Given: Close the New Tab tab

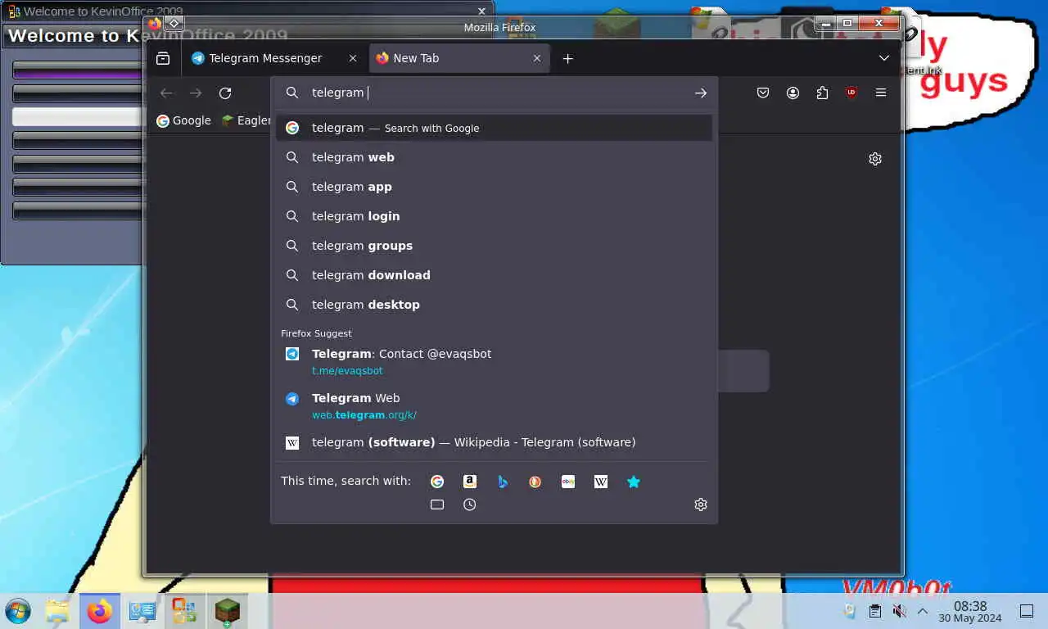Looking at the screenshot, I should coord(537,58).
